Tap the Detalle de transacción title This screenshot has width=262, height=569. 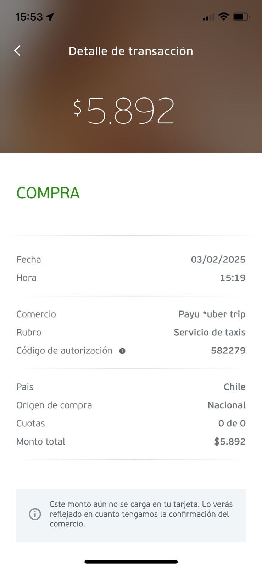131,51
